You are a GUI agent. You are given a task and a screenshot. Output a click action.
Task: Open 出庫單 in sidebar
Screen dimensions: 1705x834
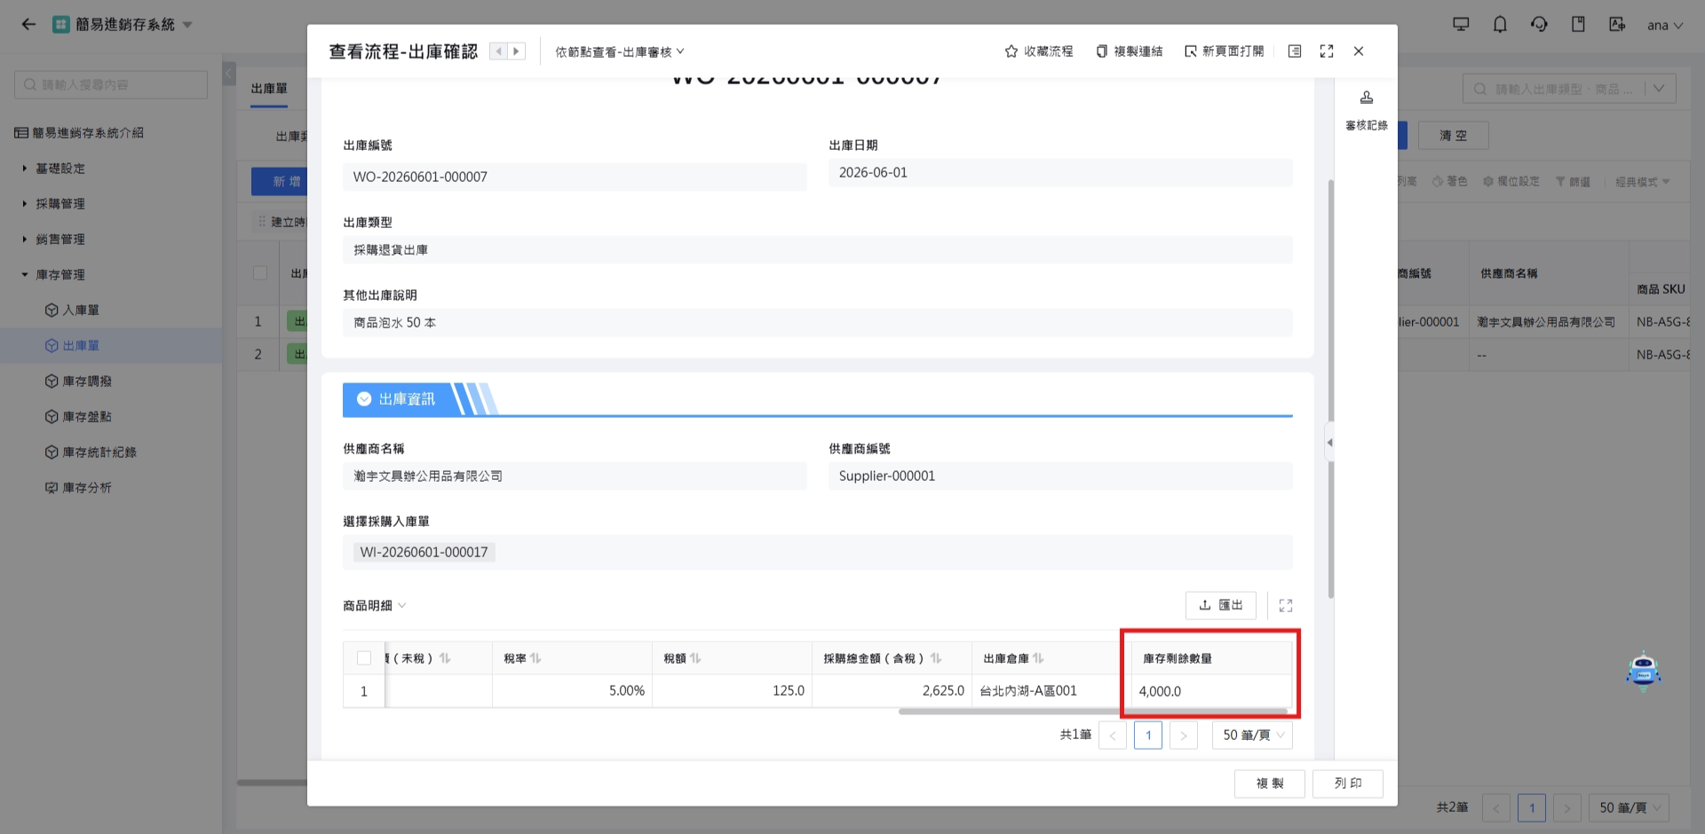80,346
